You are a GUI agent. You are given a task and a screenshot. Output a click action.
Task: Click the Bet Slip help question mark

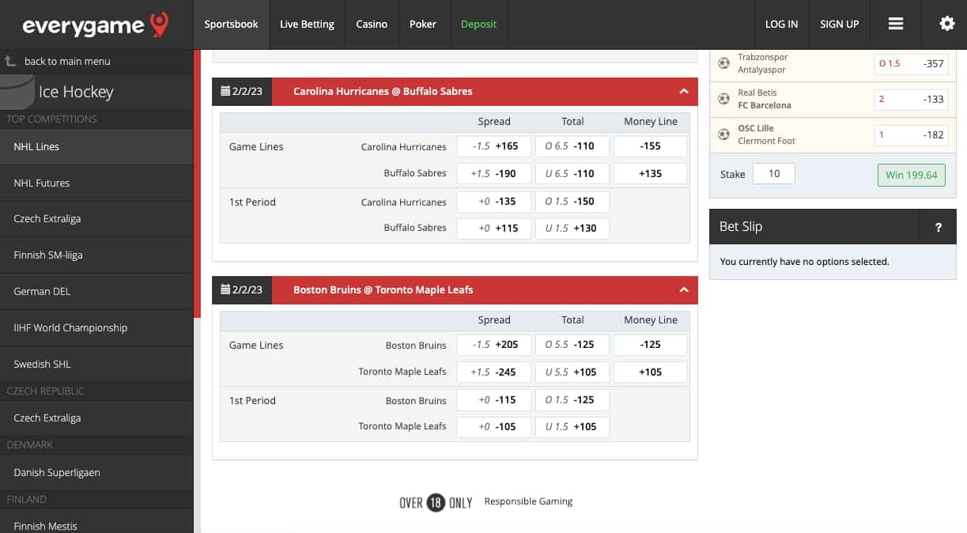point(939,227)
